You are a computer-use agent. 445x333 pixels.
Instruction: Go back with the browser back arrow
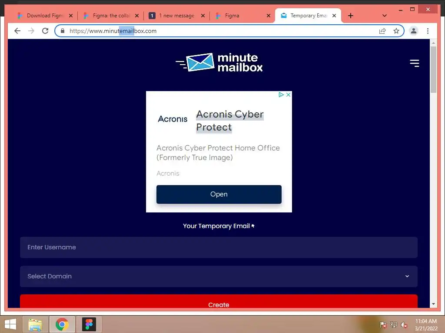17,31
